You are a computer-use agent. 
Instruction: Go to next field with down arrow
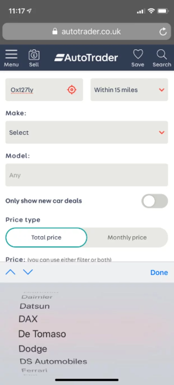(x=28, y=272)
